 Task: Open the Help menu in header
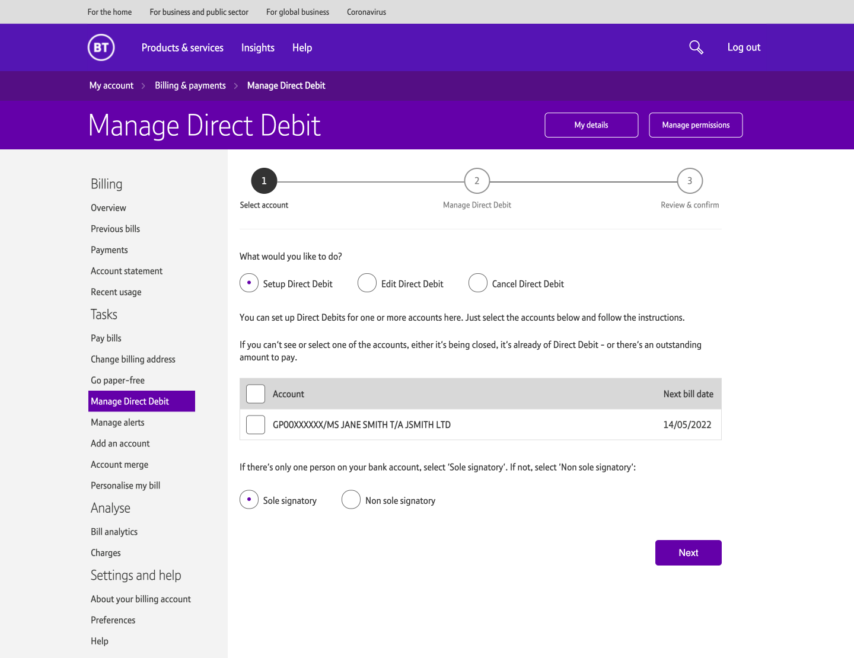tap(302, 48)
